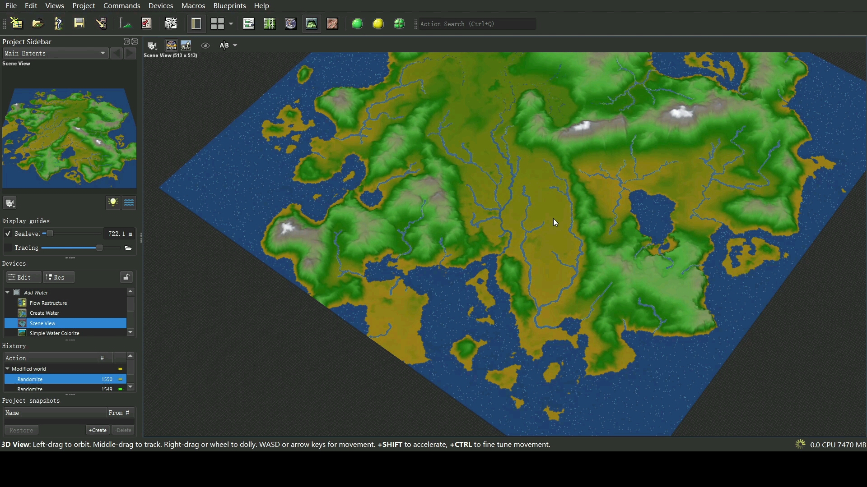This screenshot has height=487, width=867.
Task: Click the randomize dice icon in toolbar
Action: pos(171,23)
